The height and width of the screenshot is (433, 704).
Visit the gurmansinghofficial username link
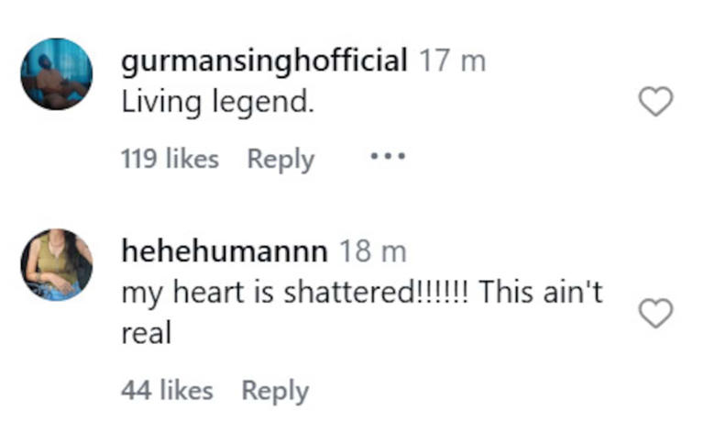pos(264,61)
